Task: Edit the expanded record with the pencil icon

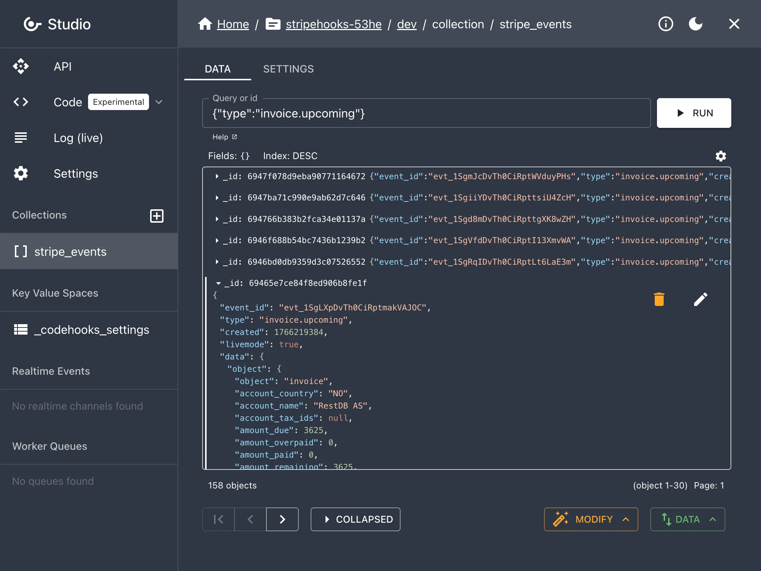Action: (701, 299)
